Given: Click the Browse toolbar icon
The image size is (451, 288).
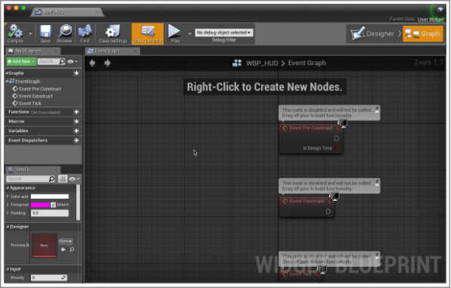Looking at the screenshot, I should (x=64, y=33).
